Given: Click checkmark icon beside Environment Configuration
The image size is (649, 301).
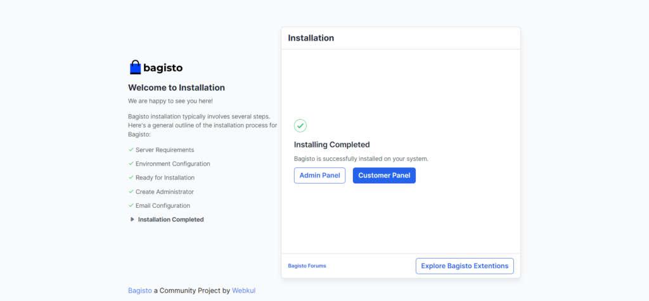Looking at the screenshot, I should point(131,163).
